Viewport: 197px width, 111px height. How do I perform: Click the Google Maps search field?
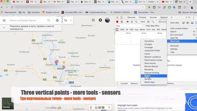(x=28, y=20)
